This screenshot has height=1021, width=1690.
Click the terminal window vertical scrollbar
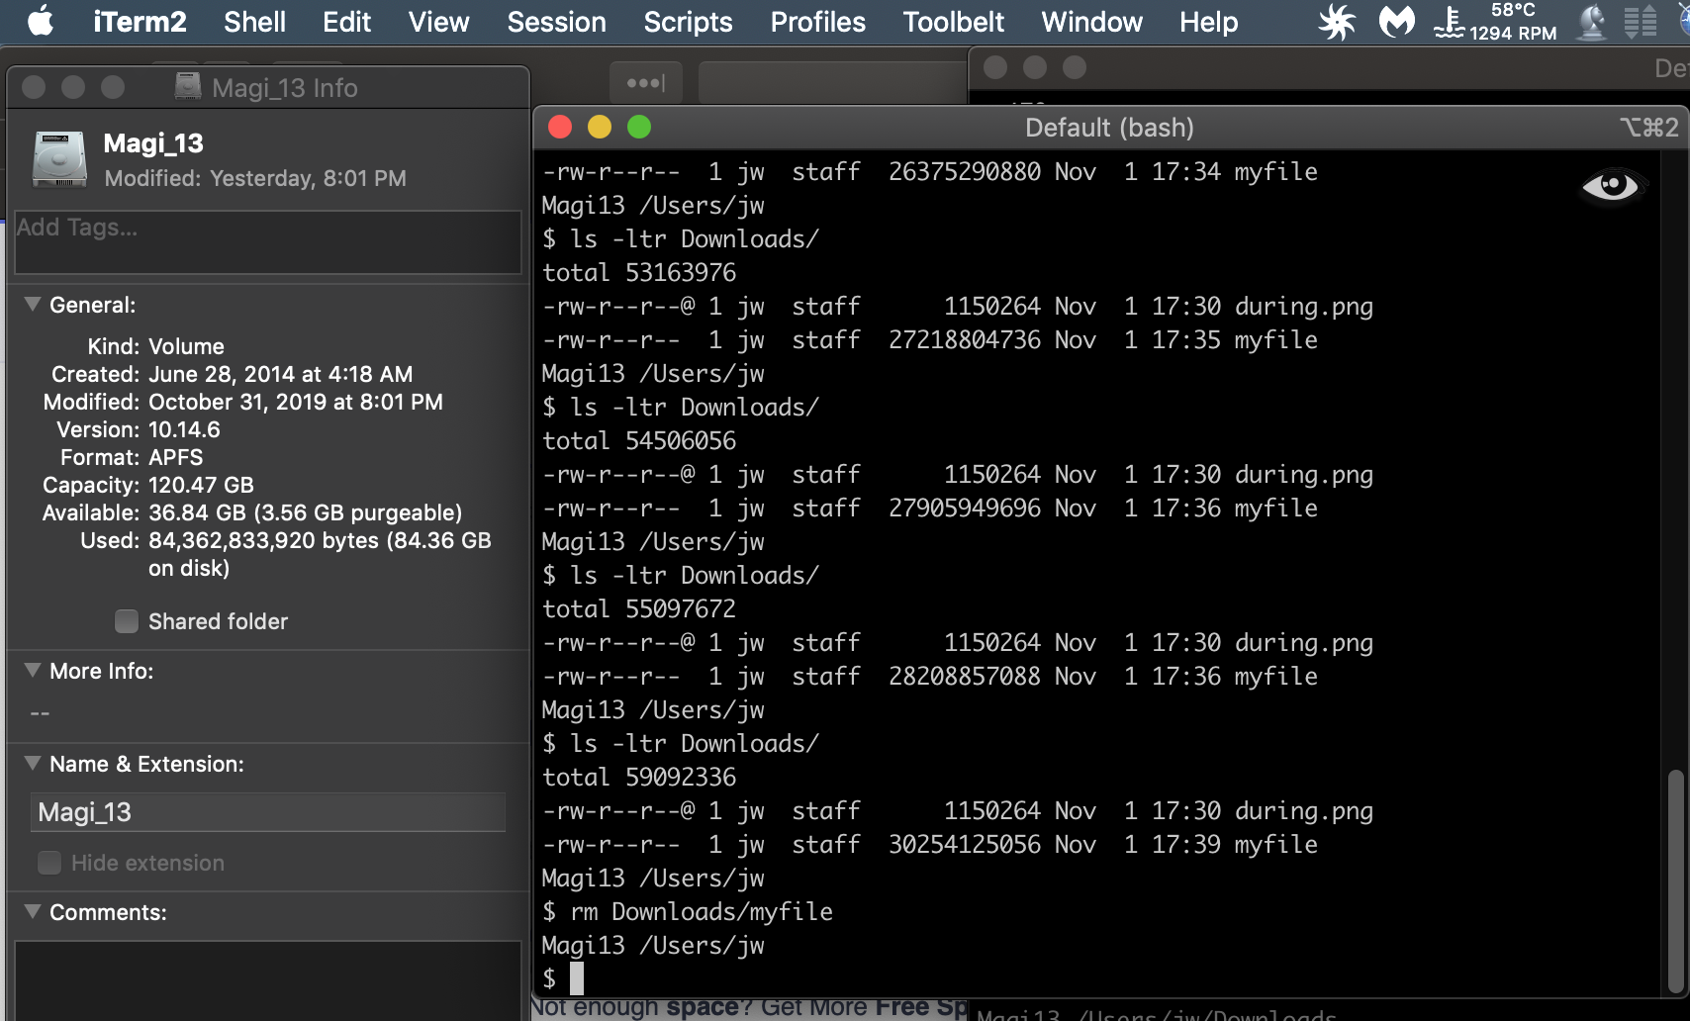coord(1674,881)
